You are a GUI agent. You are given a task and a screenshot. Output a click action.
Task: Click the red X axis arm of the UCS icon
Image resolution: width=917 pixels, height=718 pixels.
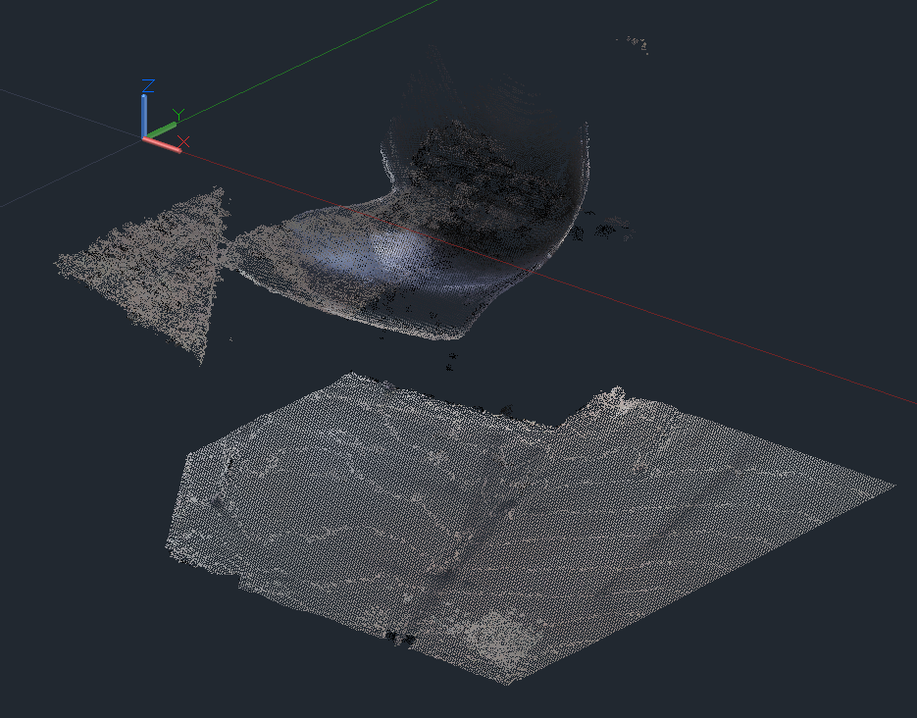pos(164,144)
